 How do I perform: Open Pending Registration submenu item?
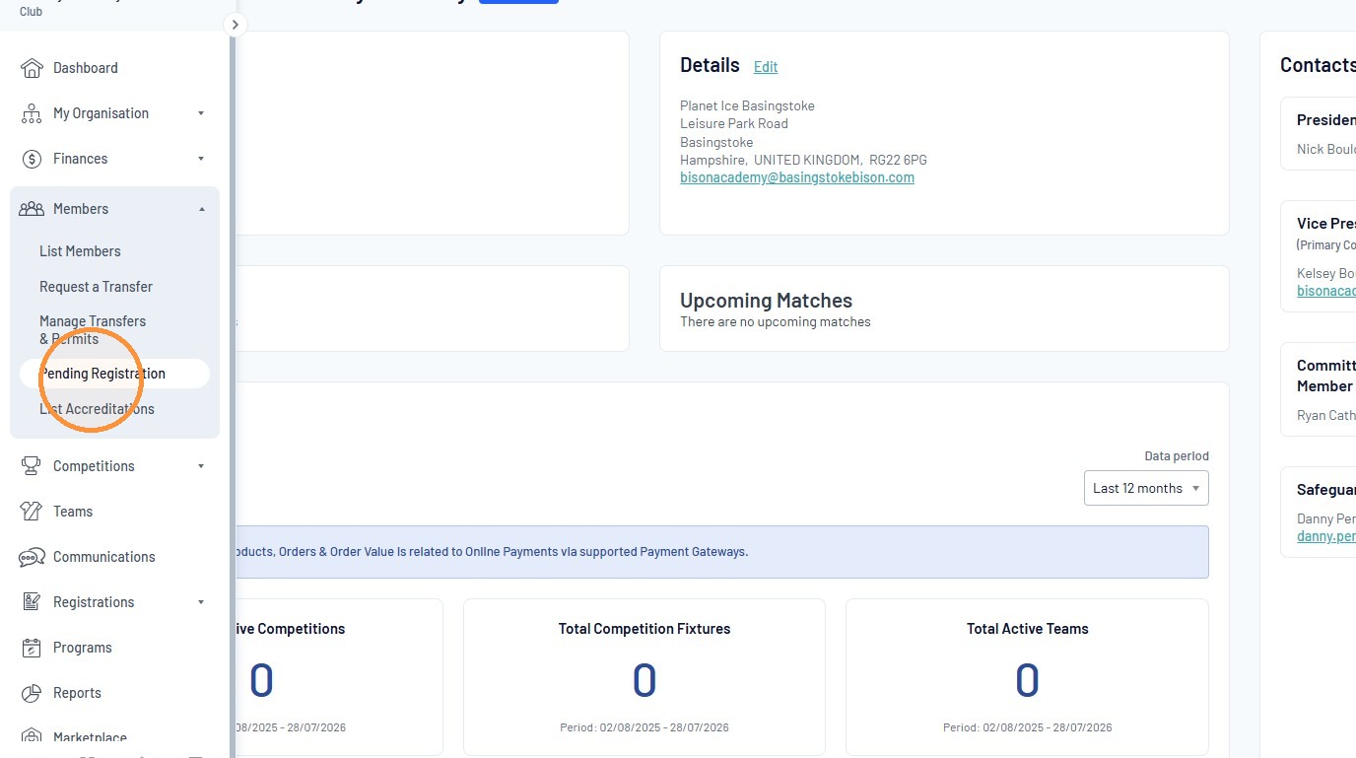(114, 374)
